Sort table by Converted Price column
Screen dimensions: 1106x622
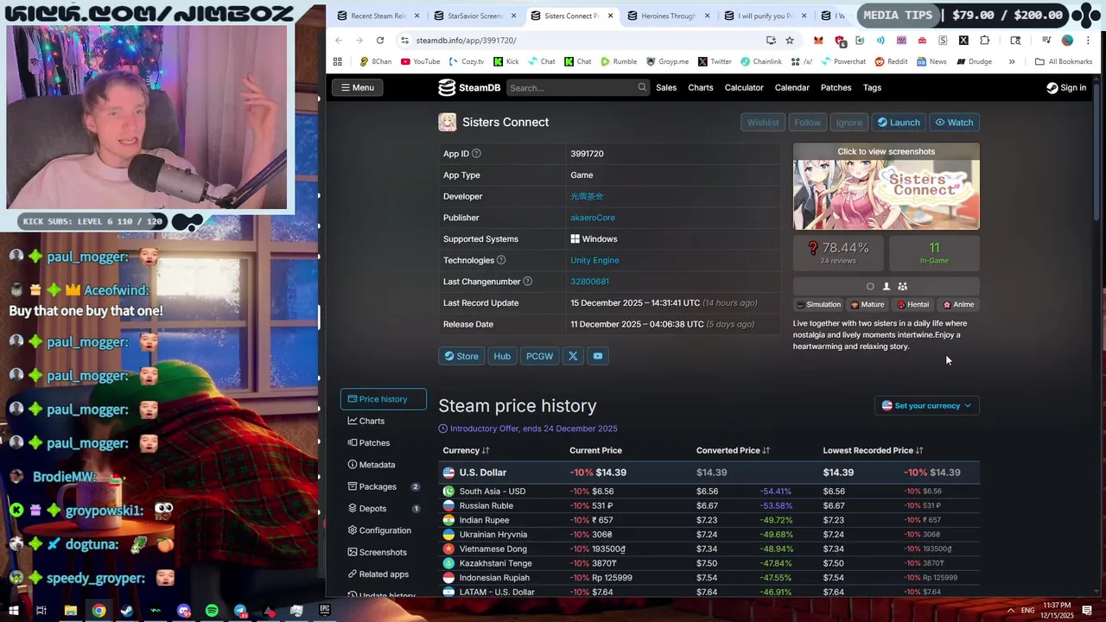point(733,450)
